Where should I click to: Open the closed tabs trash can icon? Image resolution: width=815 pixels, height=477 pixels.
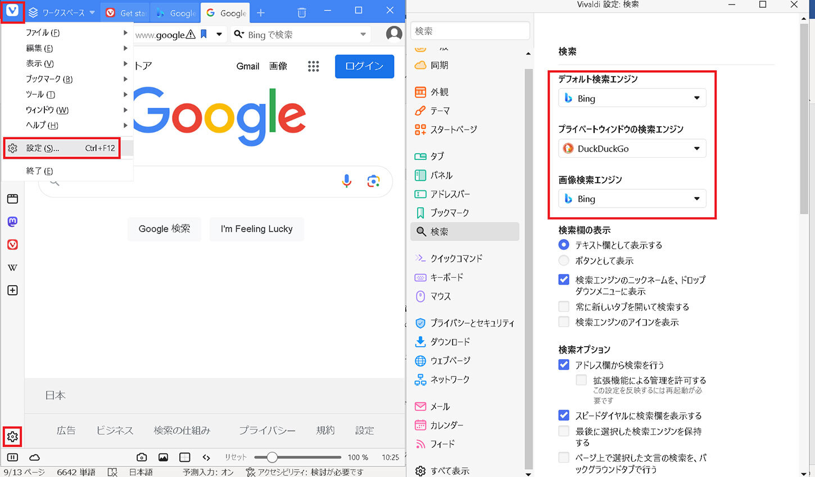[x=302, y=12]
